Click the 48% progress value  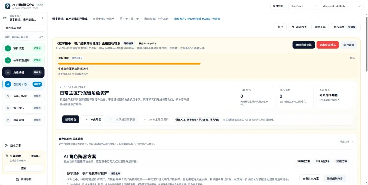[352, 58]
